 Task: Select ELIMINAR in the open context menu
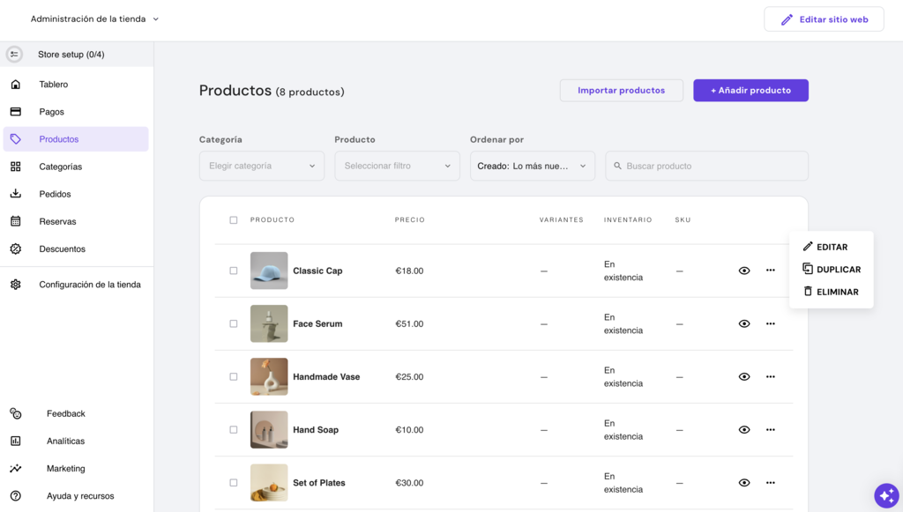832,292
